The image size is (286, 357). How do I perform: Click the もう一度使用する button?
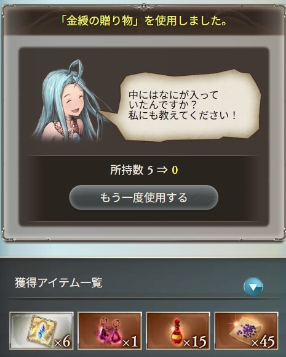click(x=143, y=197)
